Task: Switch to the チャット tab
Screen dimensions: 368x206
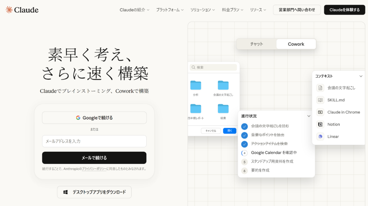Action: (x=257, y=44)
